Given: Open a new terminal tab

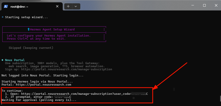Looking at the screenshot, I should tap(68, 6).
